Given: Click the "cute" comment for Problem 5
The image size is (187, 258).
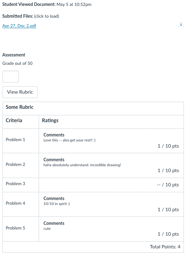Looking at the screenshot, I should tap(47, 229).
